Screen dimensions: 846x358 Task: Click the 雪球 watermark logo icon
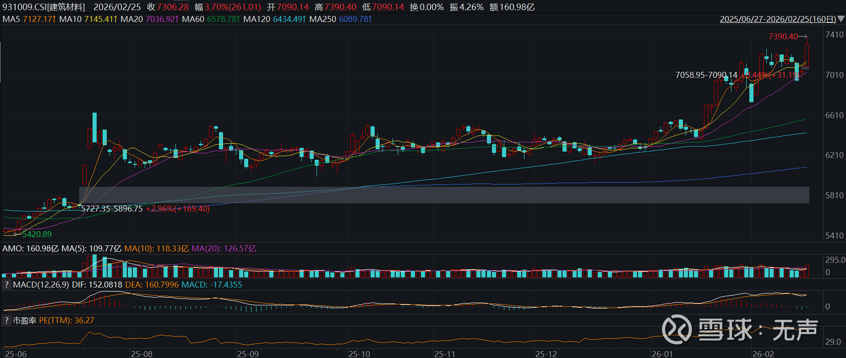676,329
